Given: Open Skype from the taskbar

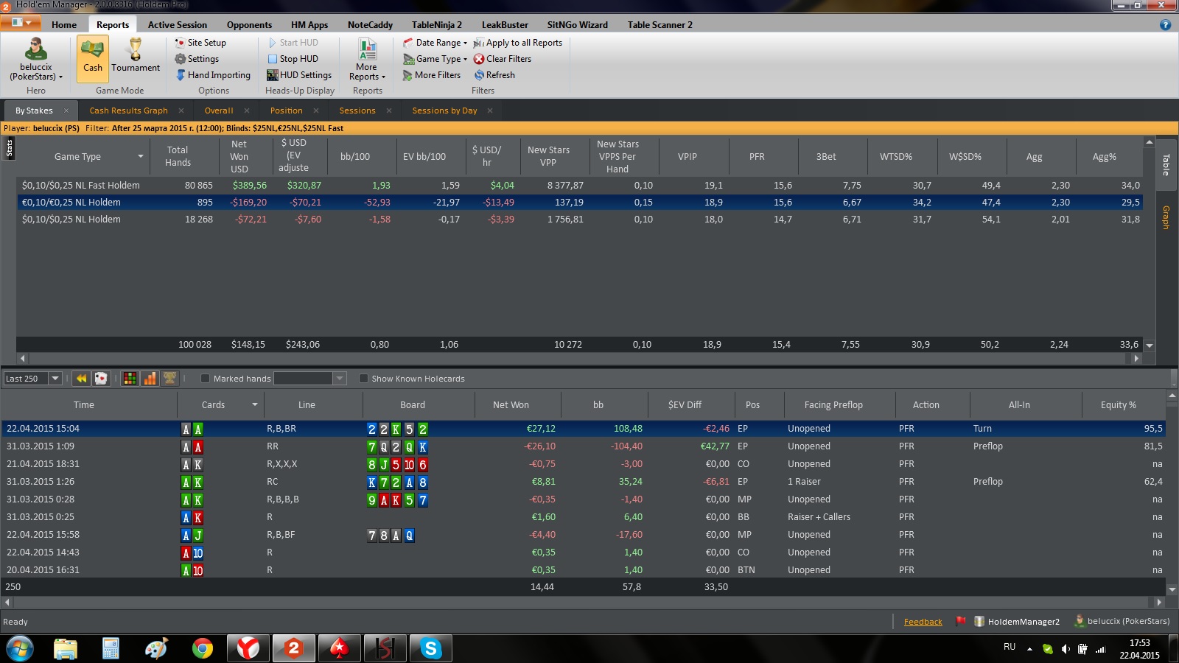Looking at the screenshot, I should 430,648.
